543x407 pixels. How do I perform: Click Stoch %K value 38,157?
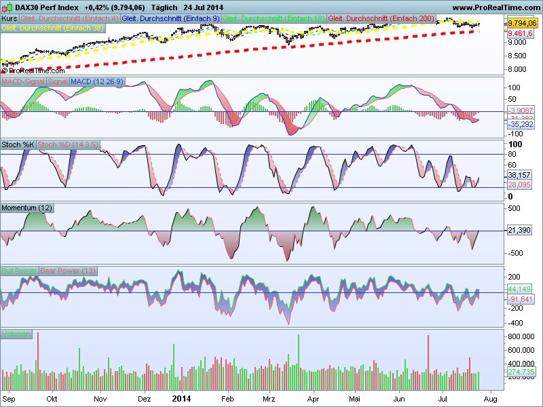519,175
